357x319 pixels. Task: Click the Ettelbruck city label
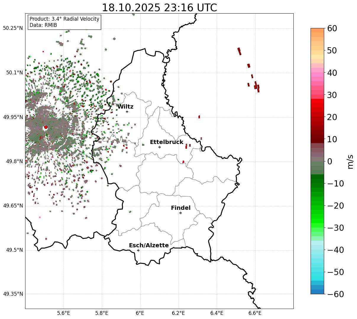167,142
